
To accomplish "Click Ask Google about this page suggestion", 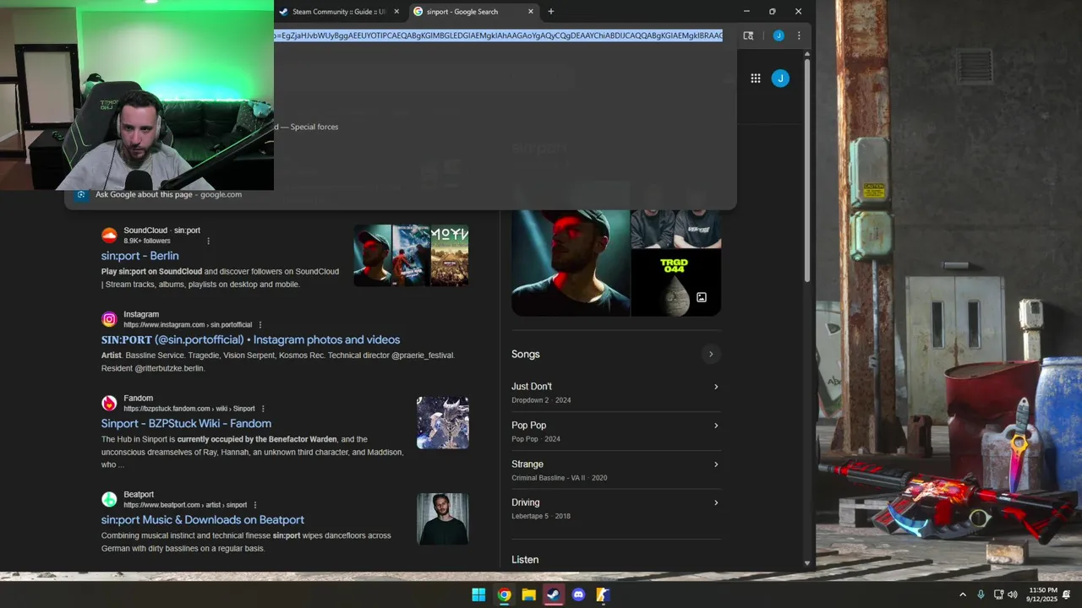I will coord(168,194).
